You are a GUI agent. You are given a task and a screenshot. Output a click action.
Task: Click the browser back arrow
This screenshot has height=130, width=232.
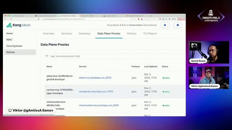[5, 19]
